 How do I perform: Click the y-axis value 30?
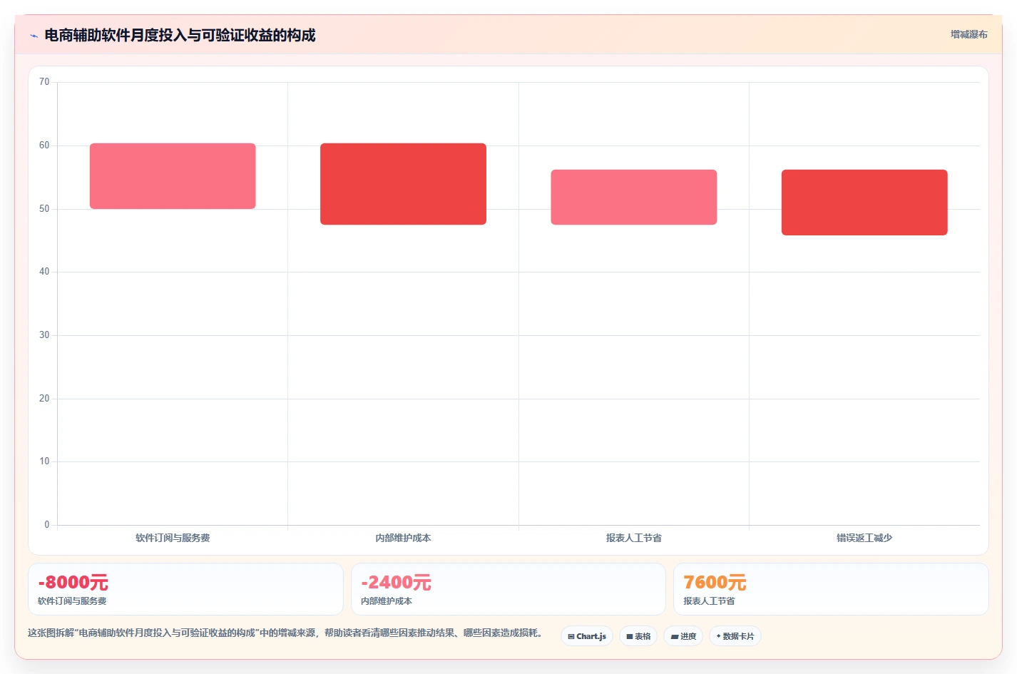coord(44,335)
